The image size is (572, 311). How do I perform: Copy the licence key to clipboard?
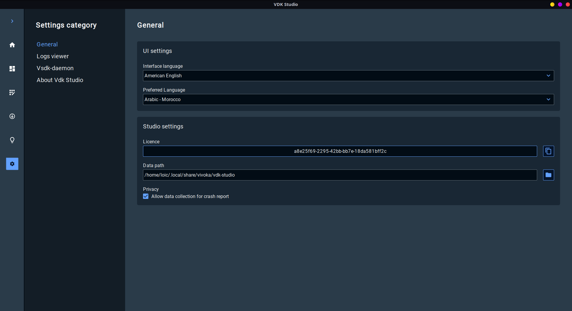click(x=548, y=151)
